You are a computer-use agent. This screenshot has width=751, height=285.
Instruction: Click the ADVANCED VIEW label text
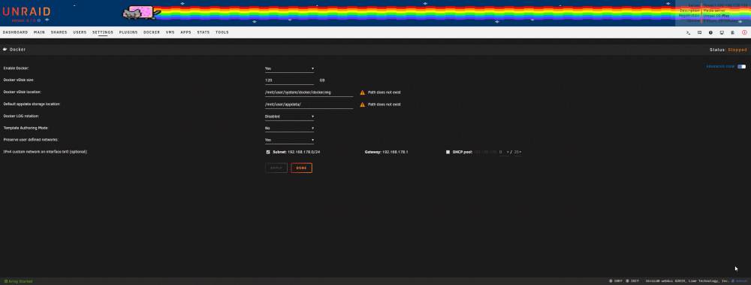click(720, 67)
